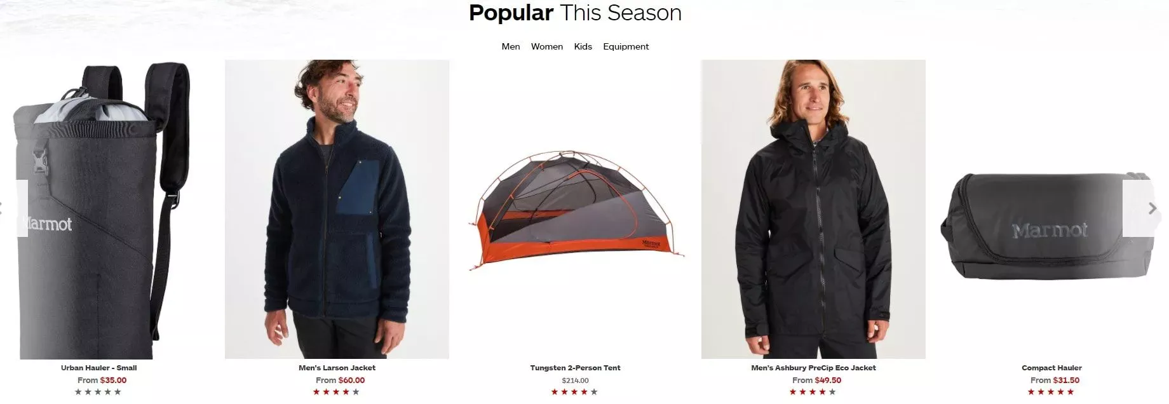This screenshot has height=404, width=1169.
Task: Open the Compact Hauler title link
Action: [1051, 368]
